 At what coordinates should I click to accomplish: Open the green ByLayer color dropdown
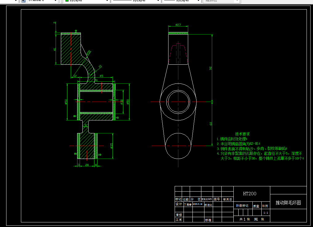point(87,1)
